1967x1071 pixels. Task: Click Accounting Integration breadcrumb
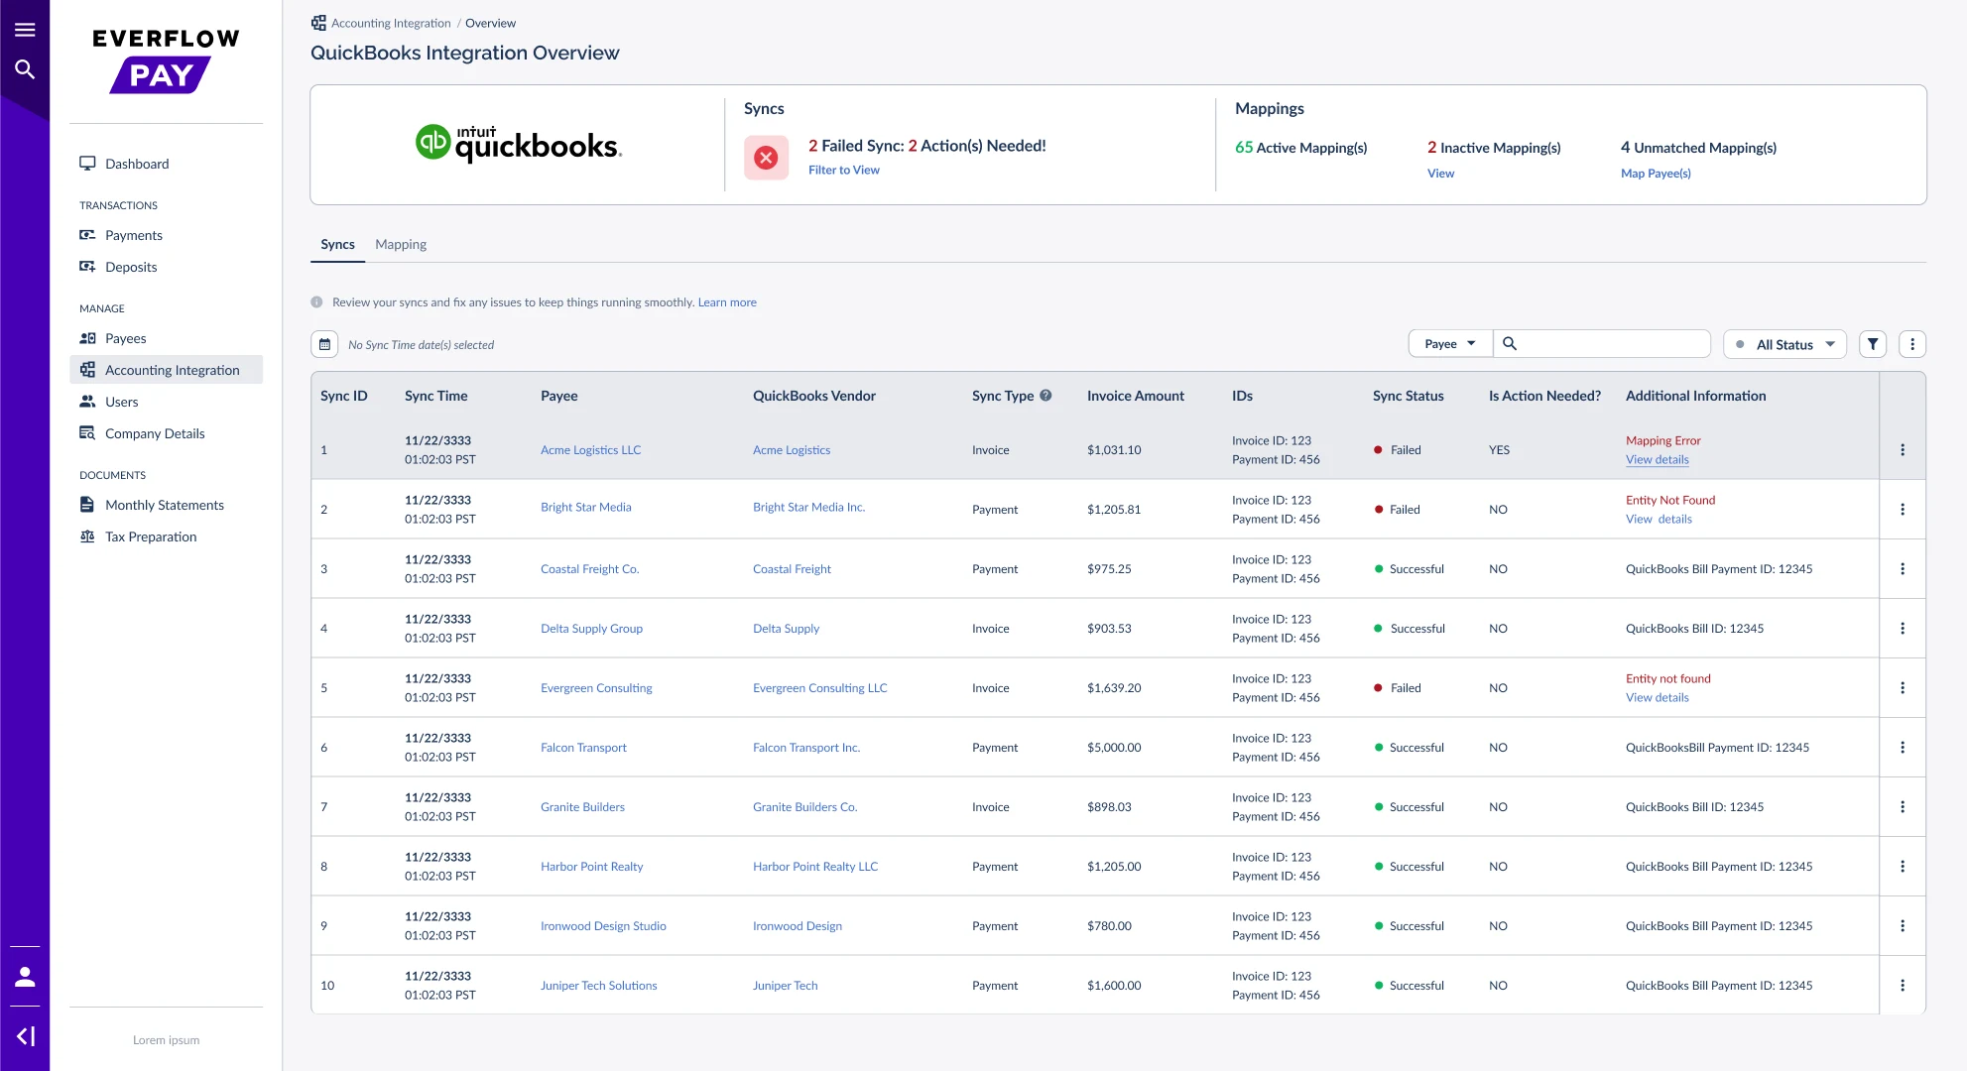[391, 23]
